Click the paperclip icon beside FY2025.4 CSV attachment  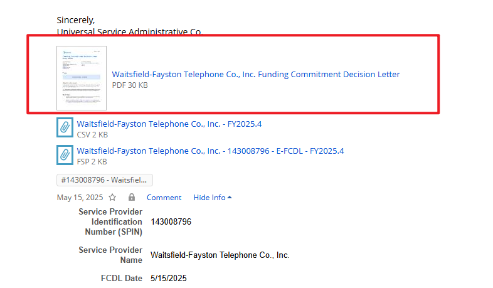point(65,128)
